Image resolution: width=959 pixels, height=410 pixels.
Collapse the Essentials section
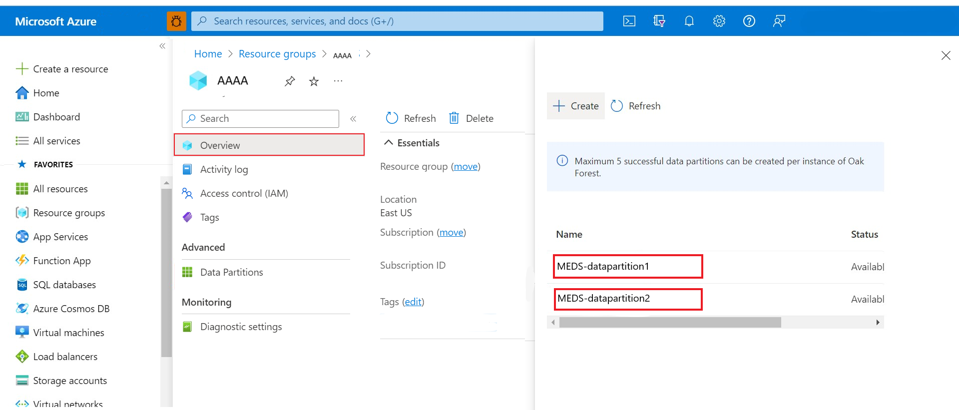(388, 143)
